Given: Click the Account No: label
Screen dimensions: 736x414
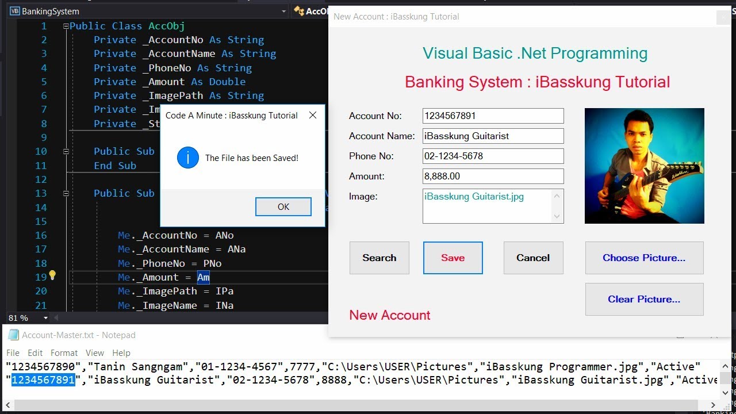Looking at the screenshot, I should 375,116.
